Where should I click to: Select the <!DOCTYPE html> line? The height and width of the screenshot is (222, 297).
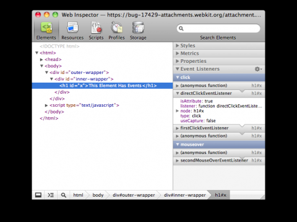59,46
